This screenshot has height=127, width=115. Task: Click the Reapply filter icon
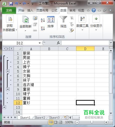72,24
